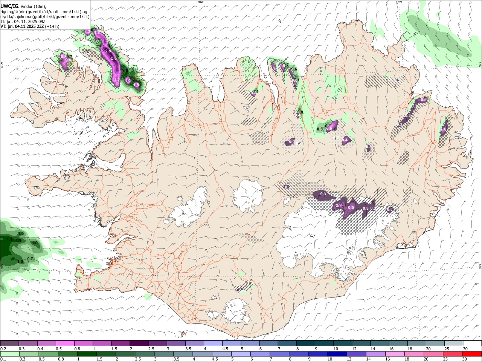Pick bottom legend swatch between 25 and 30
Image resolution: width=482 pixels, height=362 pixels.
coord(453,354)
